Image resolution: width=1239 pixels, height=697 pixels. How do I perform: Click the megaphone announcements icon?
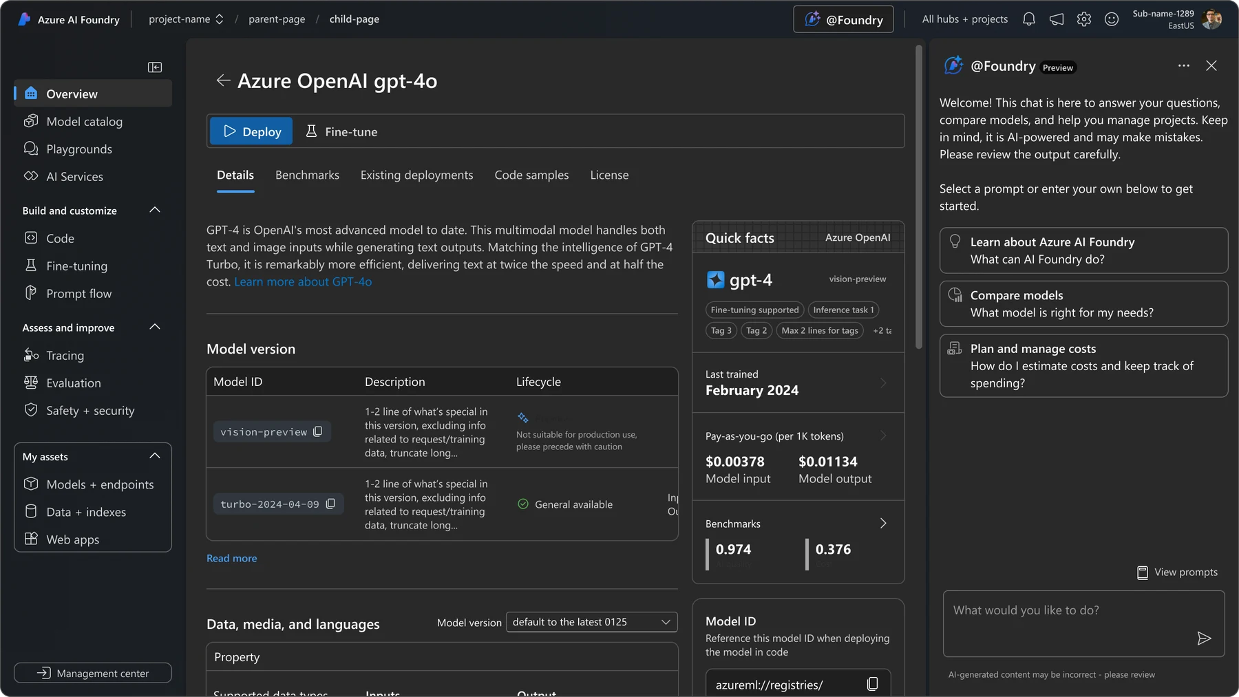tap(1057, 19)
